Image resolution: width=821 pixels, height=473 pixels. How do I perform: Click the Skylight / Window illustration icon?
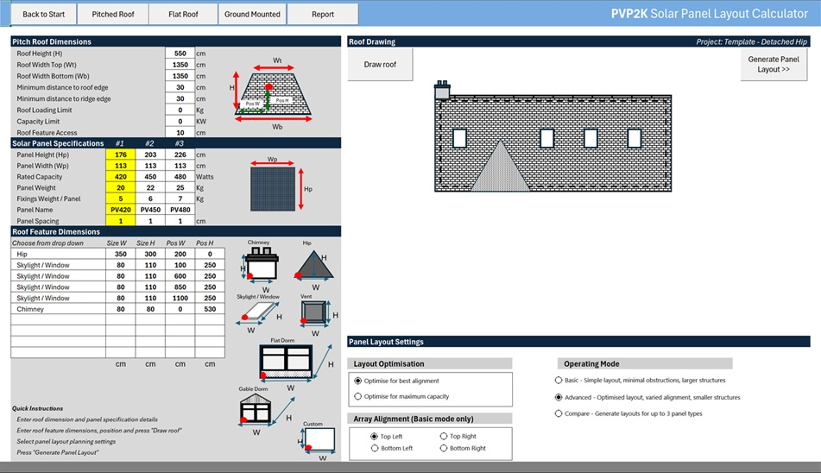point(260,312)
